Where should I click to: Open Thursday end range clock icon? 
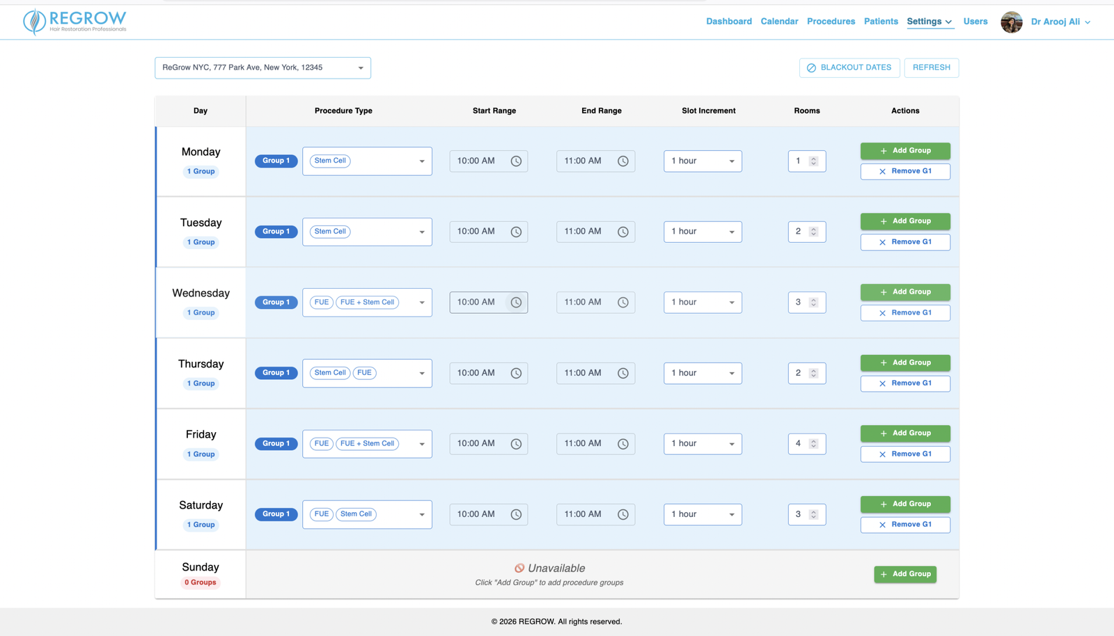(623, 374)
